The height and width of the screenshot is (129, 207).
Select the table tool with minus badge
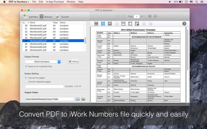click(137, 24)
